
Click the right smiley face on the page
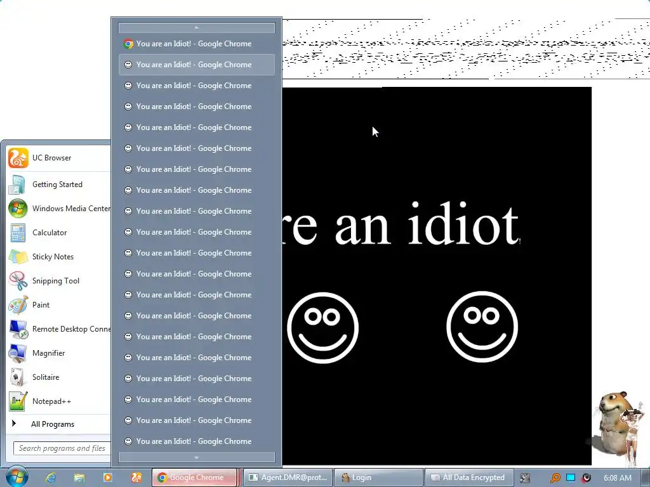pyautogui.click(x=482, y=327)
